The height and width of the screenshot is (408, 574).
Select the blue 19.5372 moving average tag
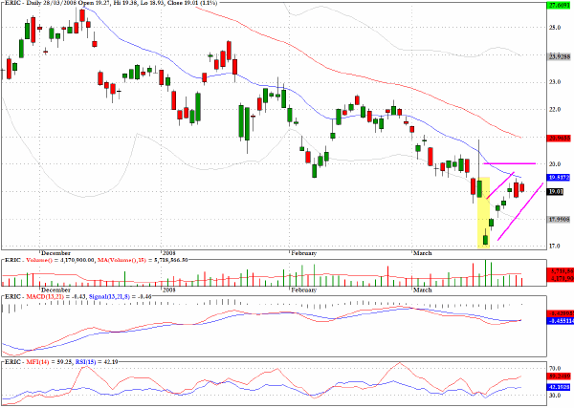(x=560, y=178)
